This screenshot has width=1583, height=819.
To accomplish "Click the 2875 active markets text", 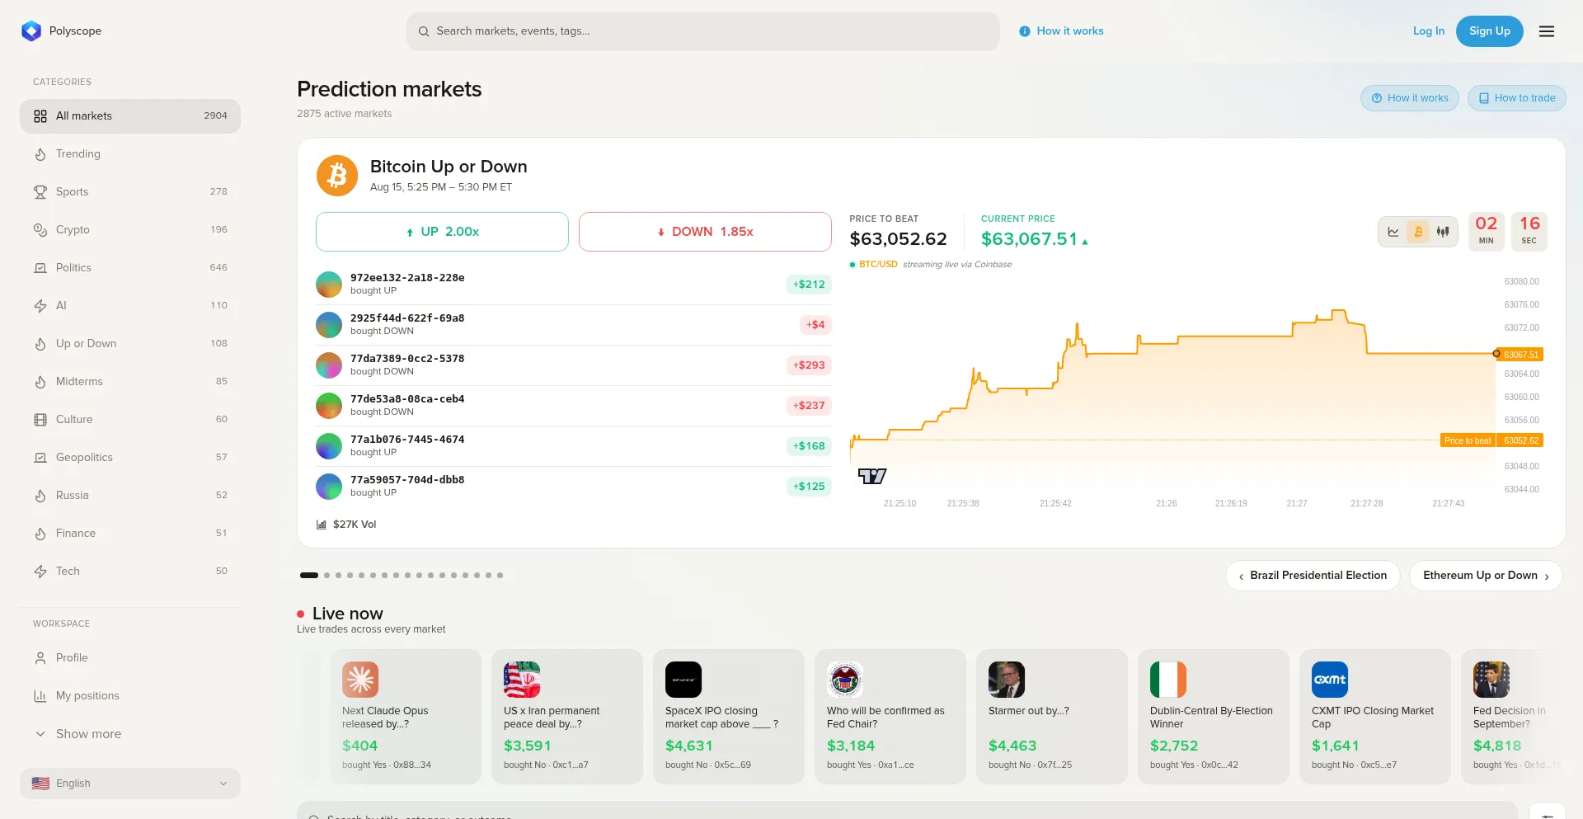I will (x=345, y=114).
